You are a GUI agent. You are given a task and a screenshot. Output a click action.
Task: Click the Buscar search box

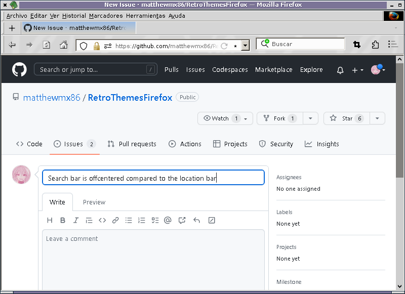click(300, 44)
